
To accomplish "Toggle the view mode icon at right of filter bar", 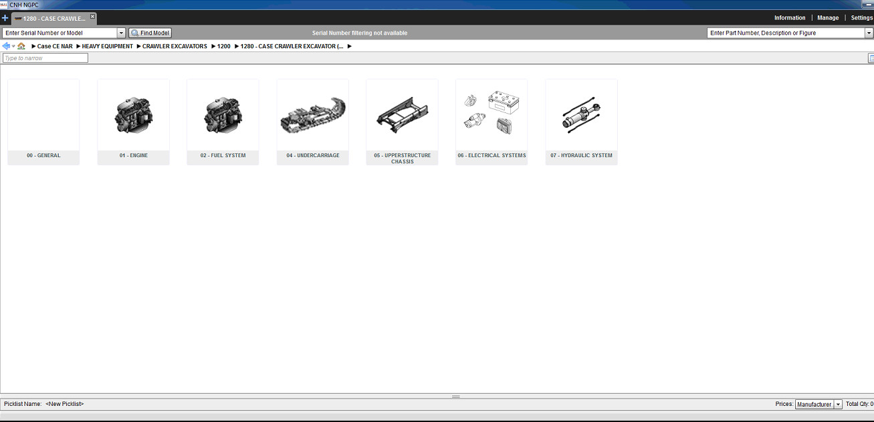I will point(871,58).
